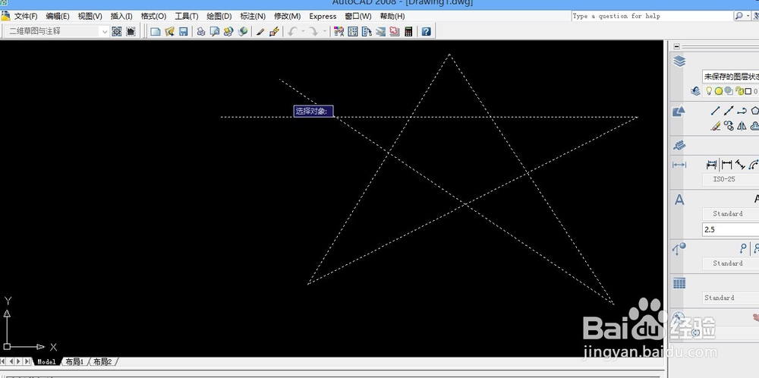Click the Match Properties brush icon
759x378 pixels.
coord(260,31)
